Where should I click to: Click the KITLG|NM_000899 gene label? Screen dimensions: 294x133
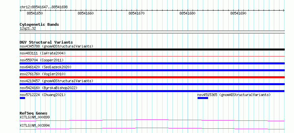point(35,117)
